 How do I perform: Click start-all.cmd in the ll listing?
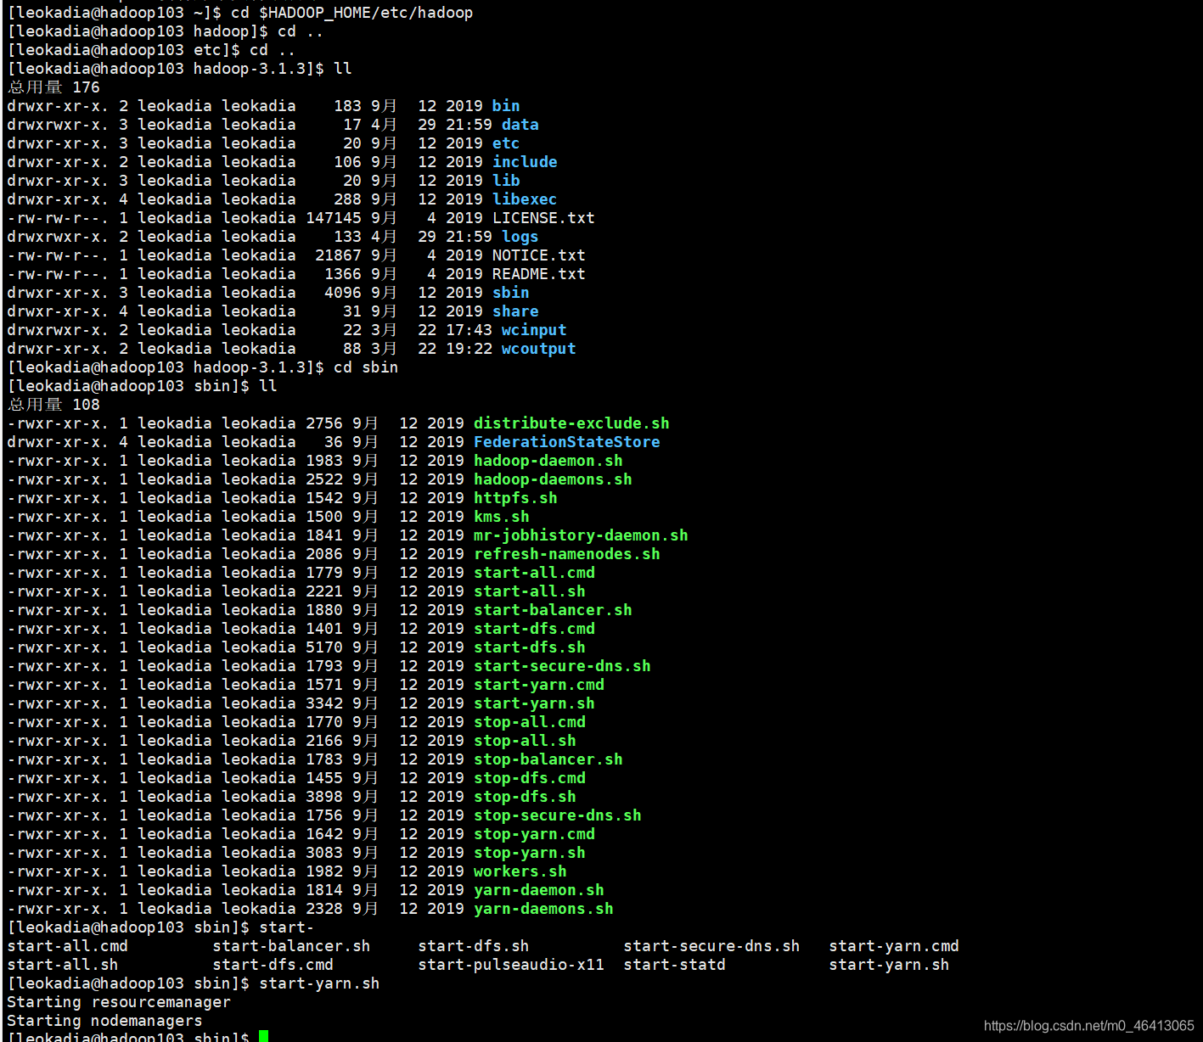[534, 573]
